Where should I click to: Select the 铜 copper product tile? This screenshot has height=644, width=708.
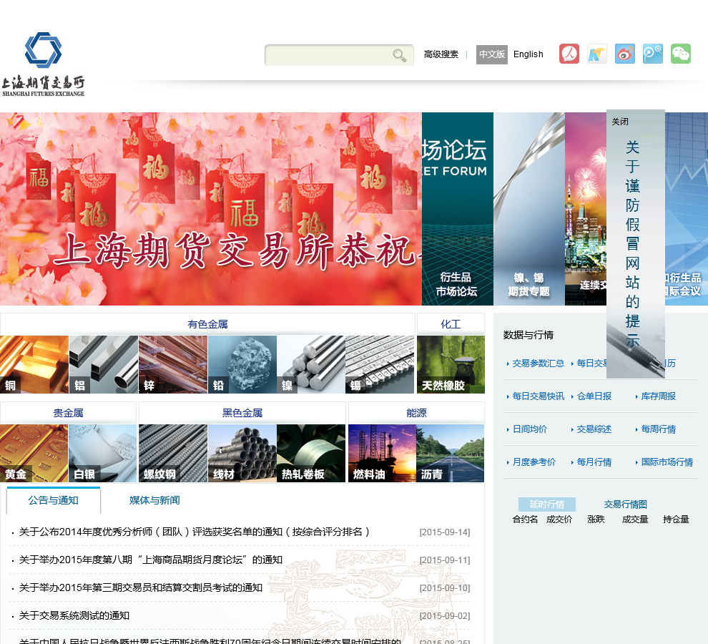pos(34,364)
